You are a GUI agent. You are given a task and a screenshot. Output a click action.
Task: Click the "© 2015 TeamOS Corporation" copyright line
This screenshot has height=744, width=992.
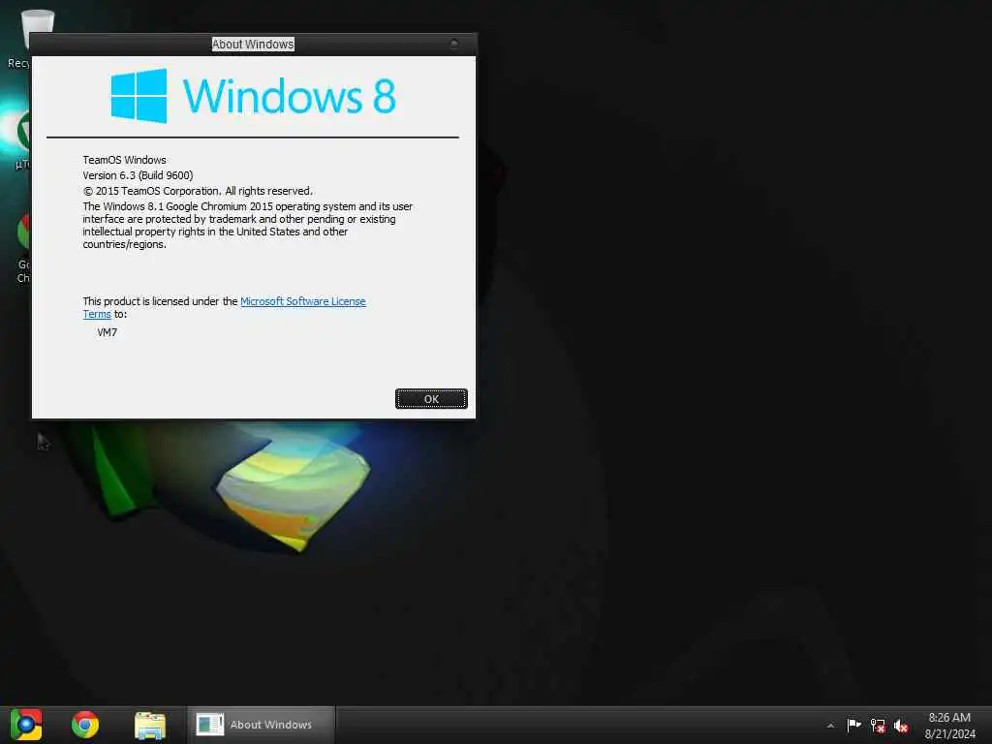coord(198,191)
